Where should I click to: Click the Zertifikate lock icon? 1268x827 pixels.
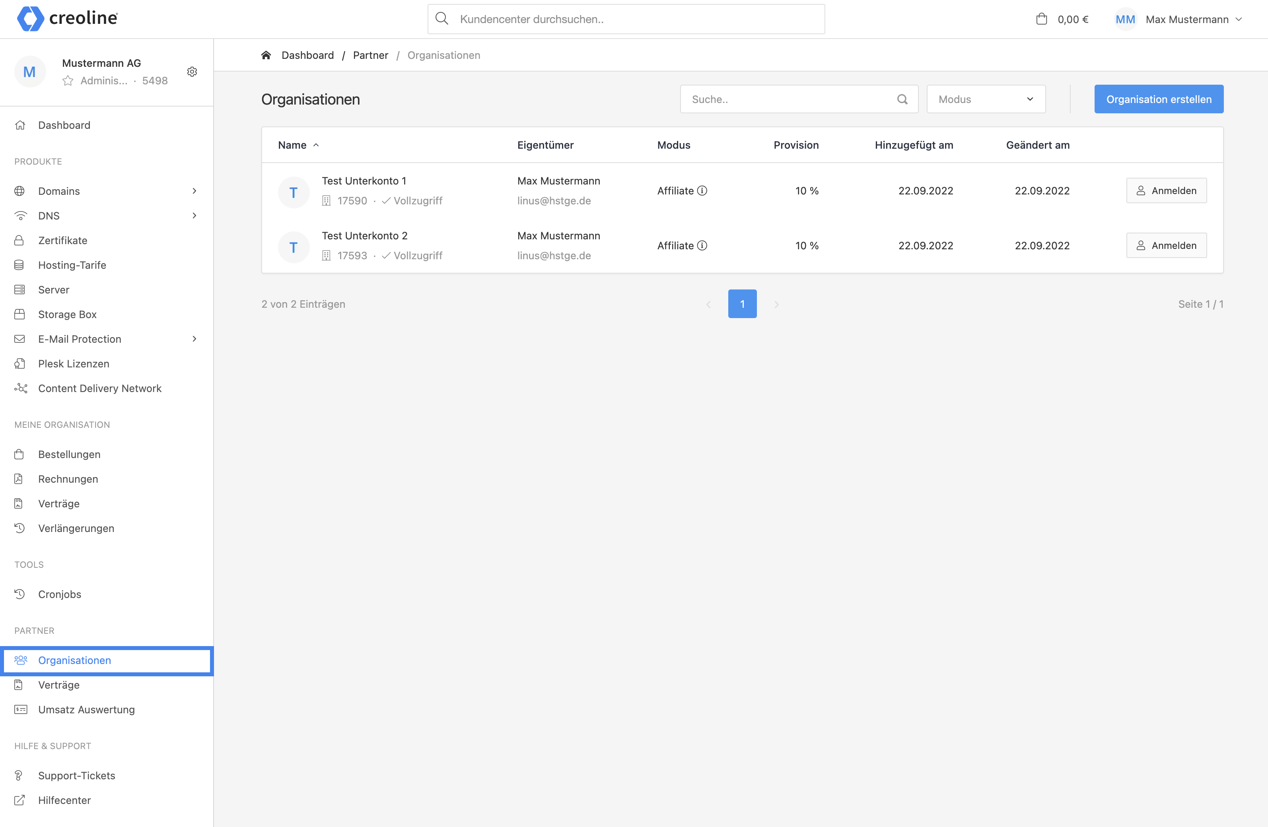[19, 240]
